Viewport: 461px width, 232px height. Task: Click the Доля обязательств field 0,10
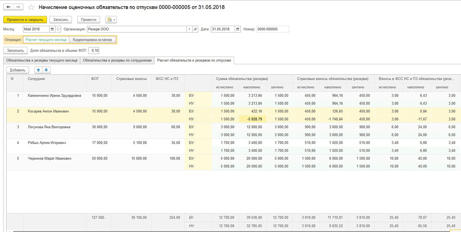coord(94,50)
